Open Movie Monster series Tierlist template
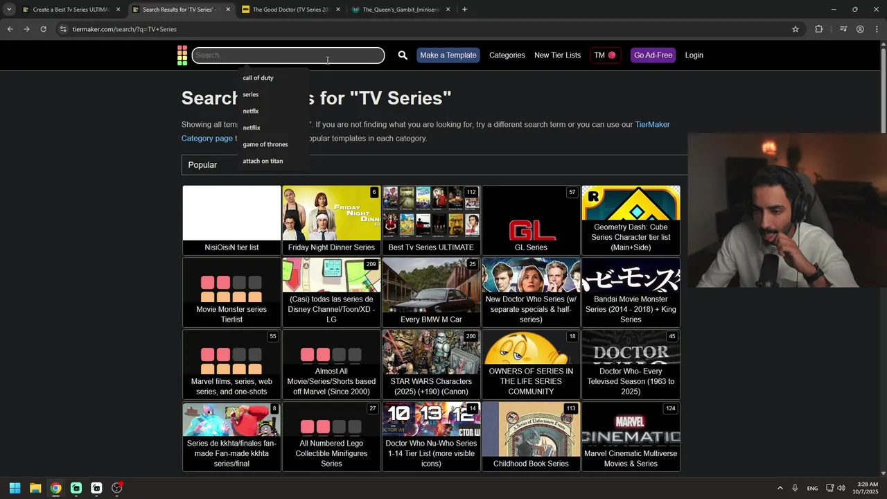The height and width of the screenshot is (499, 887). (231, 292)
